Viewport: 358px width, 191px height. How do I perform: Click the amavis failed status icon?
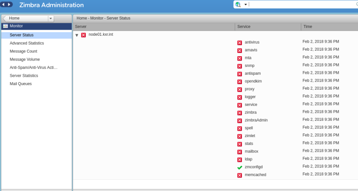tap(240, 51)
